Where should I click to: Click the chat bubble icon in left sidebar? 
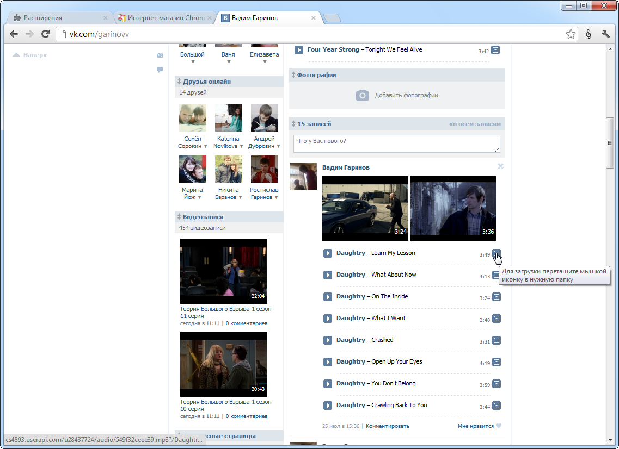pyautogui.click(x=160, y=70)
